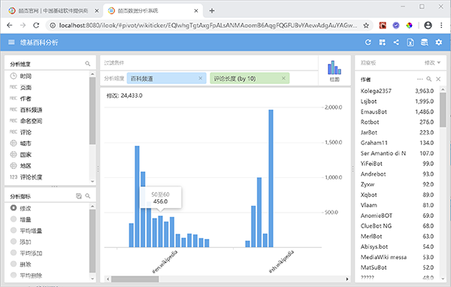The height and width of the screenshot is (287, 451).
Task: Select the 修改 measure radio button
Action: click(x=14, y=207)
